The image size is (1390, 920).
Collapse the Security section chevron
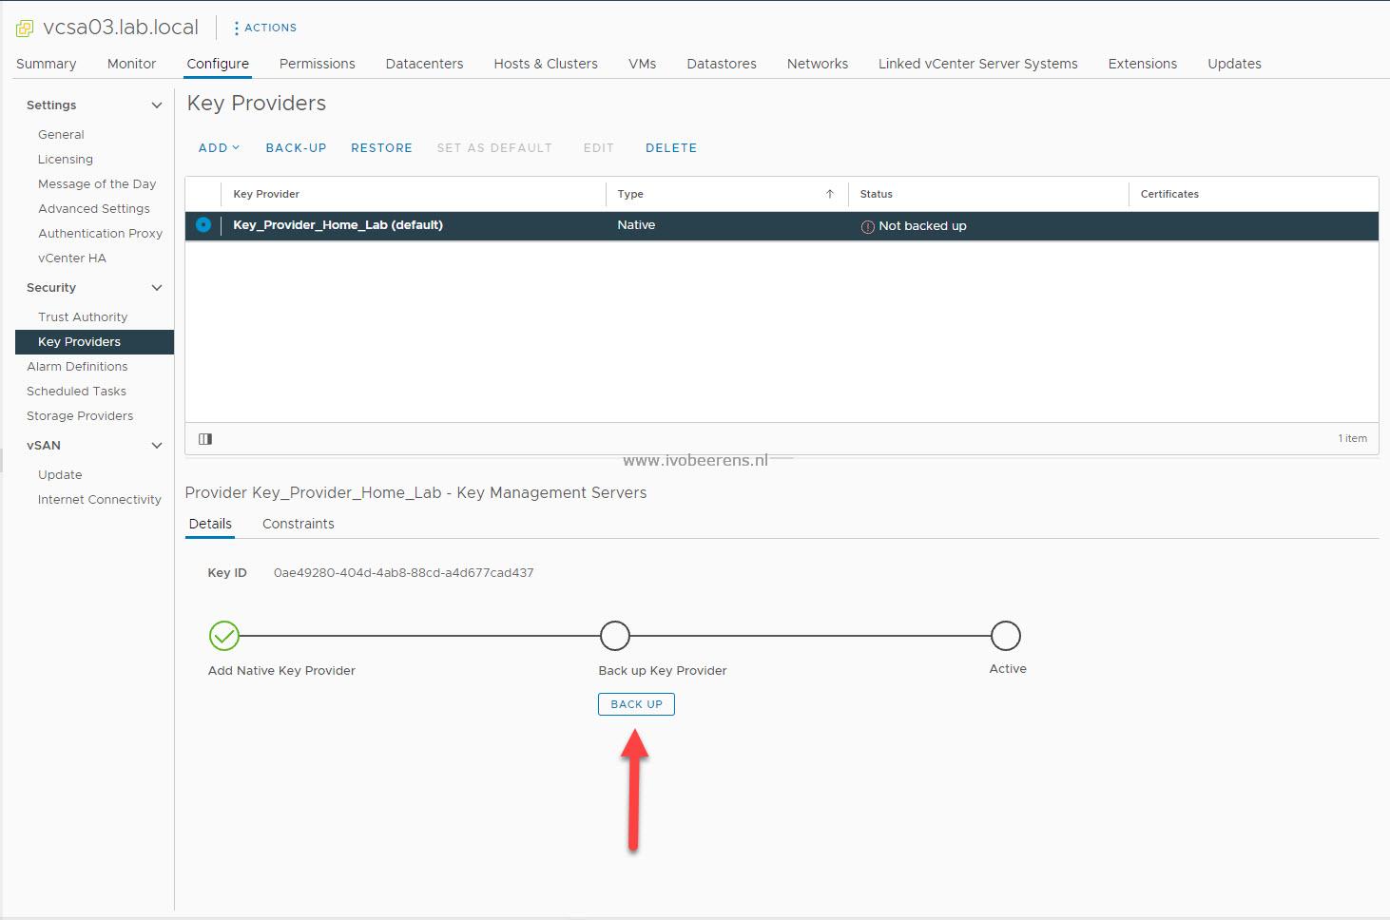157,288
